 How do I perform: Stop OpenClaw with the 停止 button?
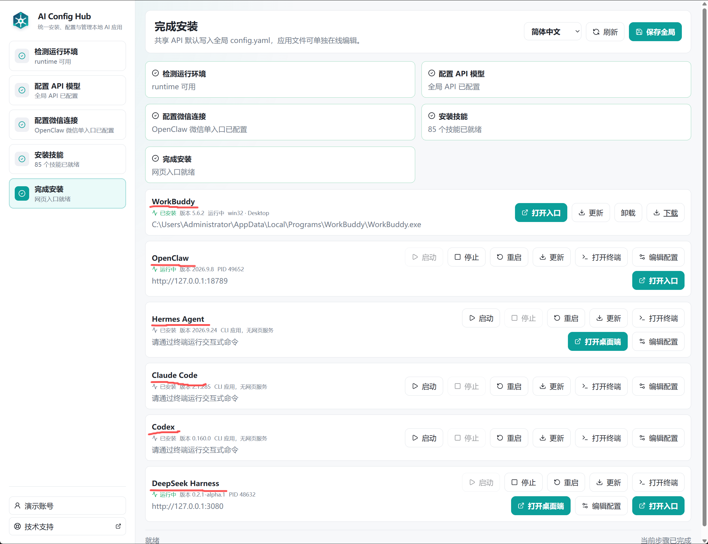(466, 257)
